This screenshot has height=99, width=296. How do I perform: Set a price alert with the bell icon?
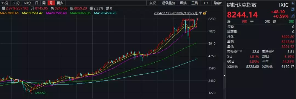click(293, 9)
